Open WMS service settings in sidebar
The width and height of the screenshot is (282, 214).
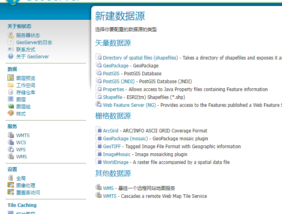(21, 157)
